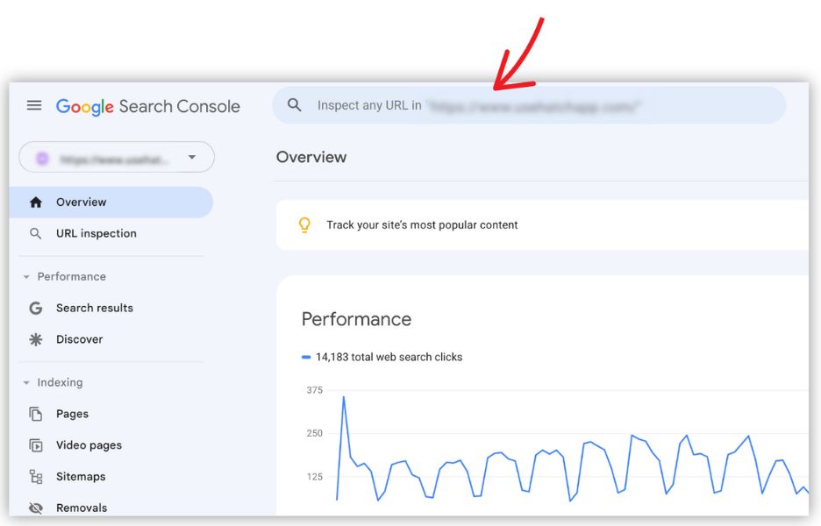
Task: Click the search magnifier icon
Action: click(x=295, y=105)
